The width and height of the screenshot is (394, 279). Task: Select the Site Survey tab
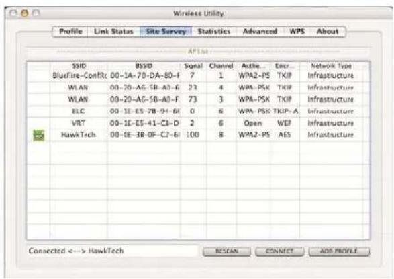point(166,32)
